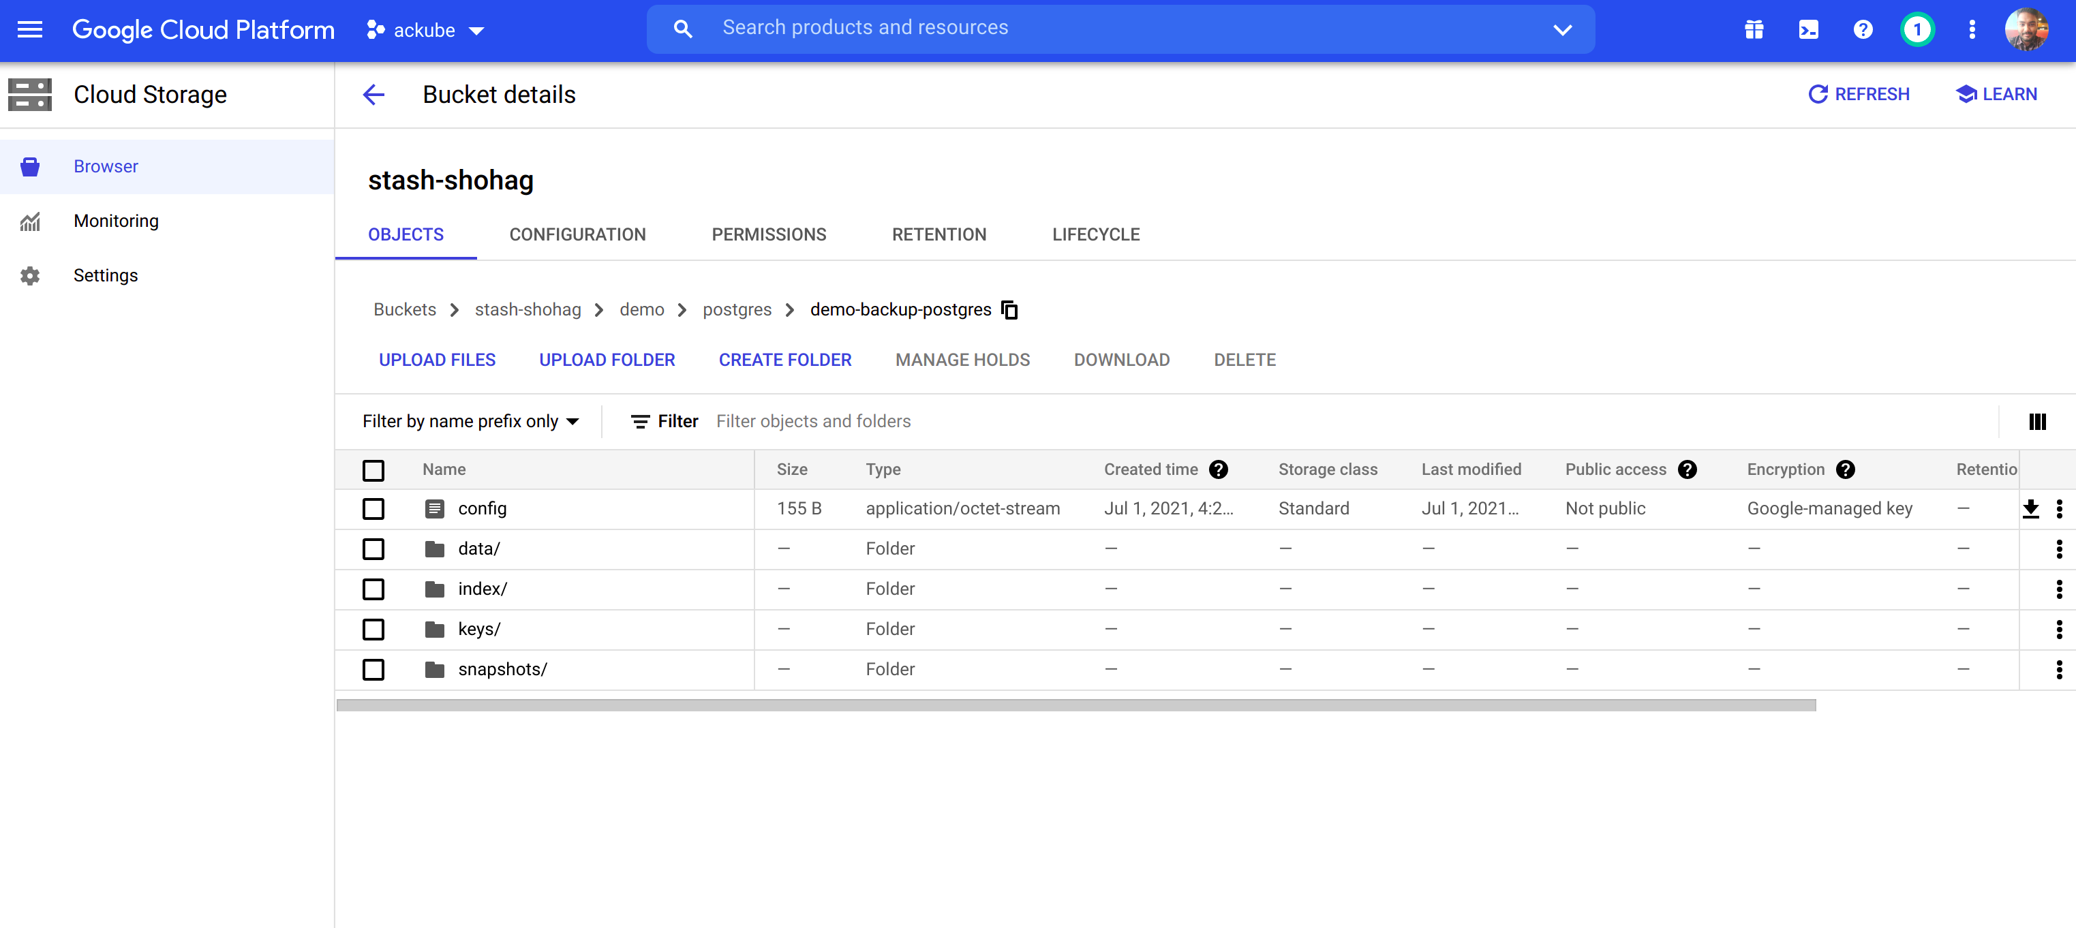Open column display options icon
The width and height of the screenshot is (2076, 928).
pos(2036,421)
